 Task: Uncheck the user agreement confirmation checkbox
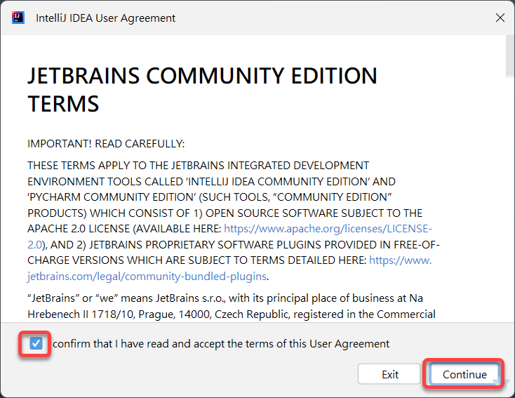tap(36, 344)
